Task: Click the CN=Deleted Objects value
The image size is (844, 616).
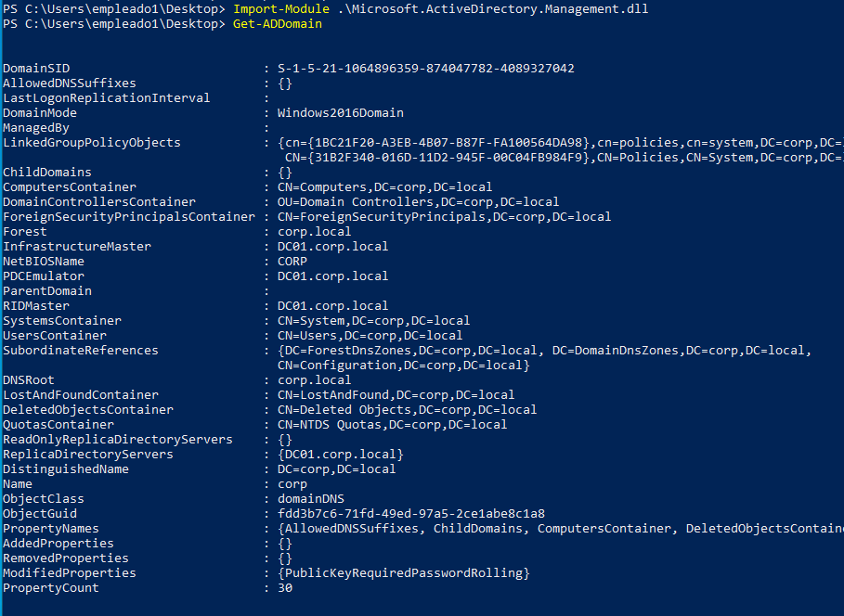Action: pyautogui.click(x=407, y=410)
